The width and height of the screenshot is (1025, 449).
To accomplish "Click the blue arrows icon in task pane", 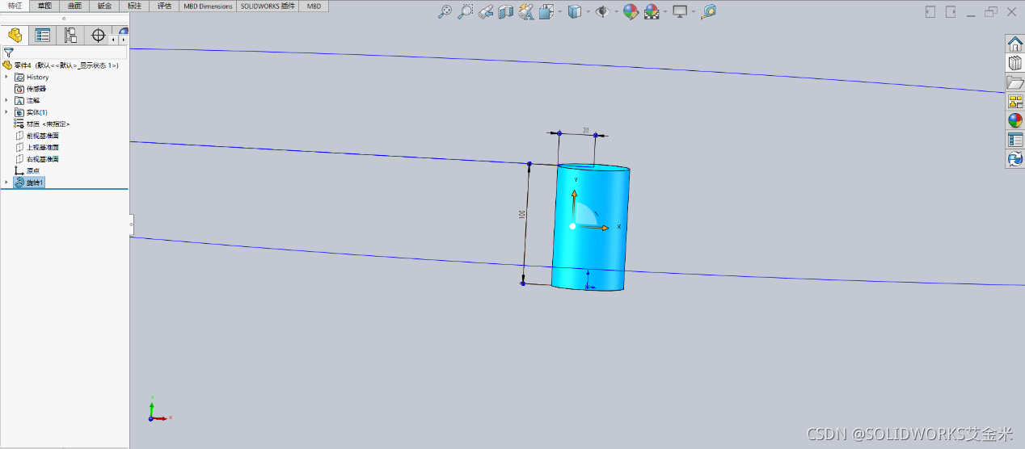I will pyautogui.click(x=1015, y=160).
